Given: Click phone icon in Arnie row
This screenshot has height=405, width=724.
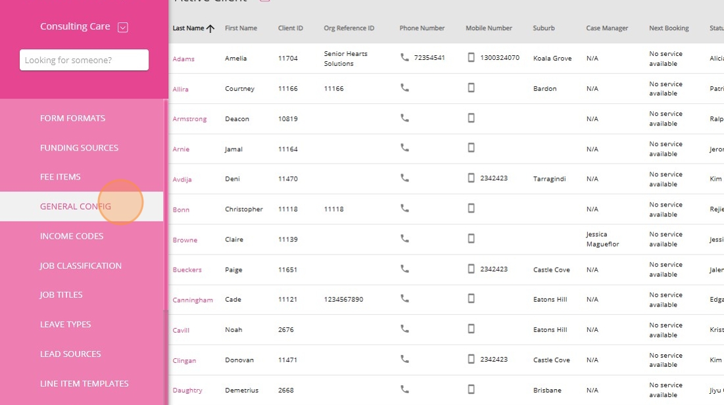Looking at the screenshot, I should [x=404, y=147].
